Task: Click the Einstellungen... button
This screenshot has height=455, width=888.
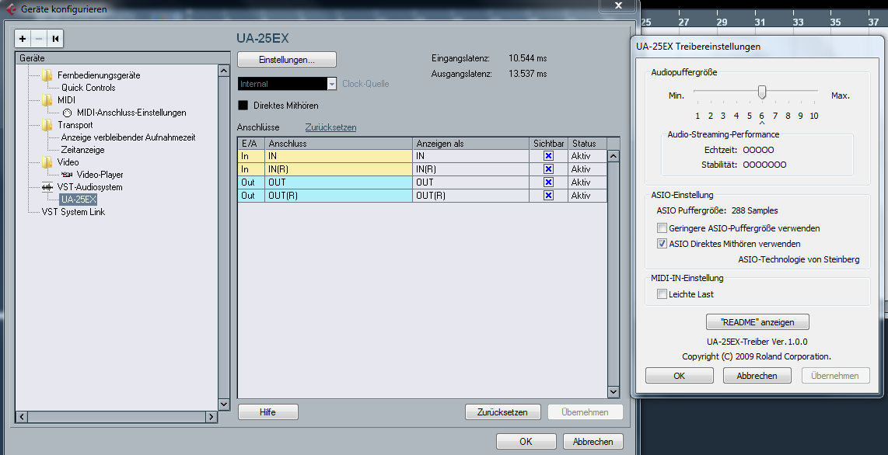Action: [x=287, y=59]
